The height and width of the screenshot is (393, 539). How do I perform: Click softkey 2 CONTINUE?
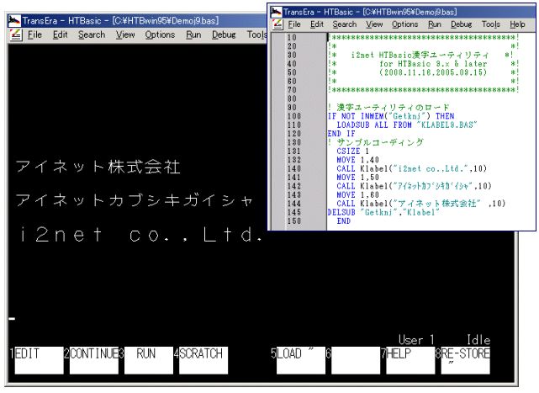click(94, 360)
